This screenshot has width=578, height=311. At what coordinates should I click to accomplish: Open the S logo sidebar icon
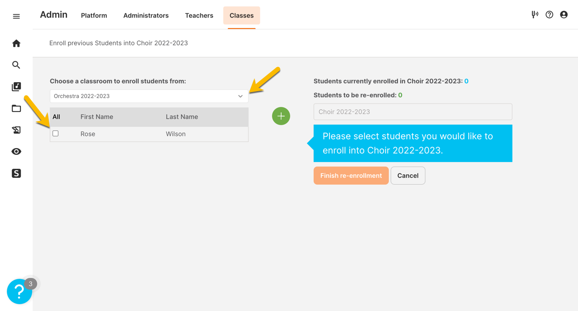click(16, 173)
